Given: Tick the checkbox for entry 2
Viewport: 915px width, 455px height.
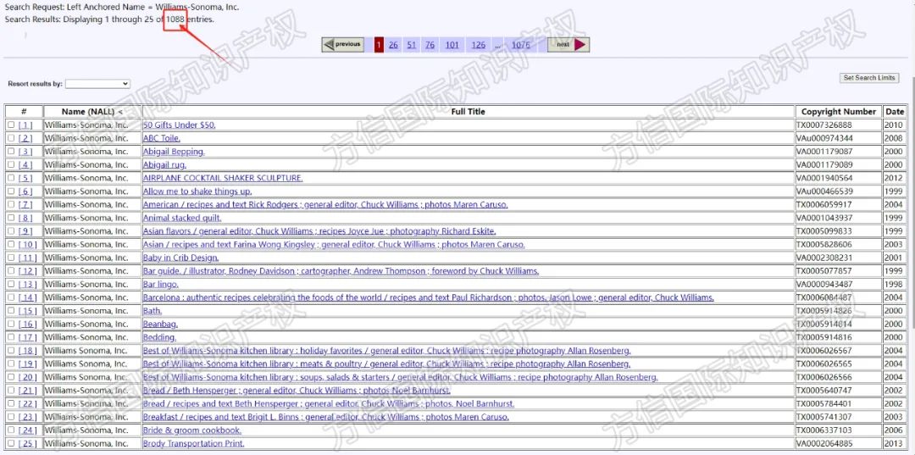Looking at the screenshot, I should point(11,138).
